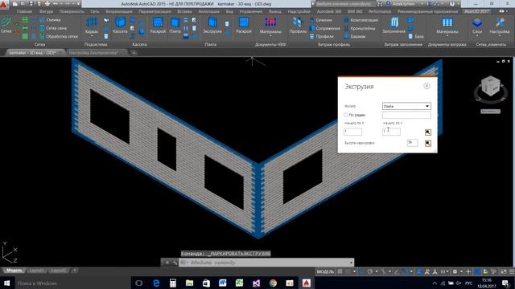Toggle clean screen in status bar
This screenshot has width=515, height=289.
click(x=504, y=271)
